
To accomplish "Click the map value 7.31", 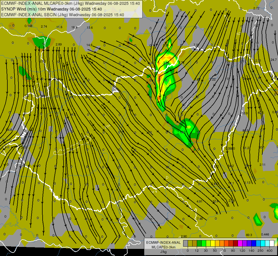I will point(197,45).
